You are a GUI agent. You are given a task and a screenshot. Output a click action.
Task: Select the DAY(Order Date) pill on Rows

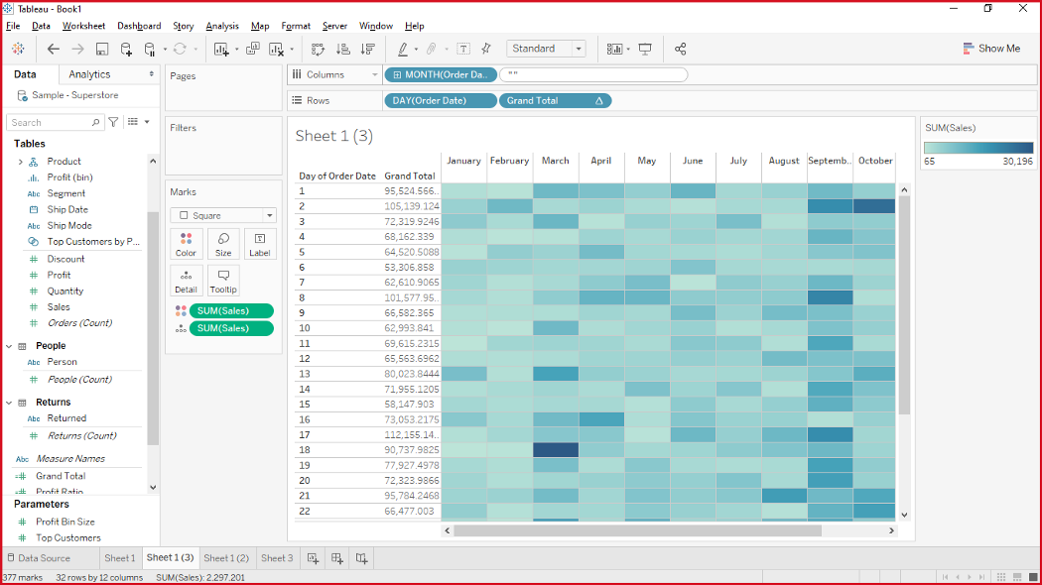(x=440, y=101)
